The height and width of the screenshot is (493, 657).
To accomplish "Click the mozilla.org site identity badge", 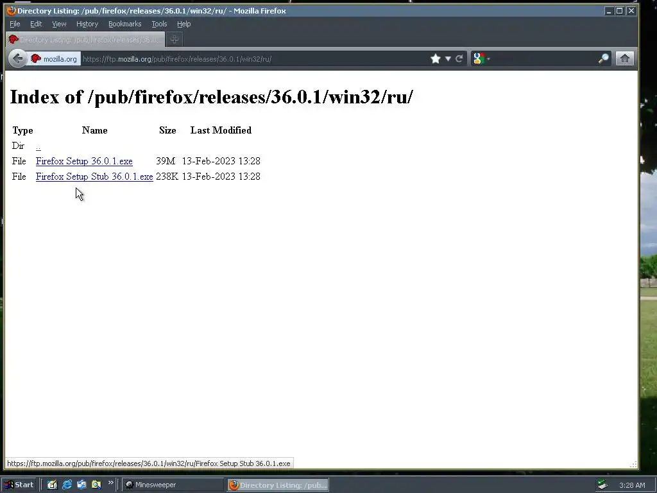I will pos(54,58).
